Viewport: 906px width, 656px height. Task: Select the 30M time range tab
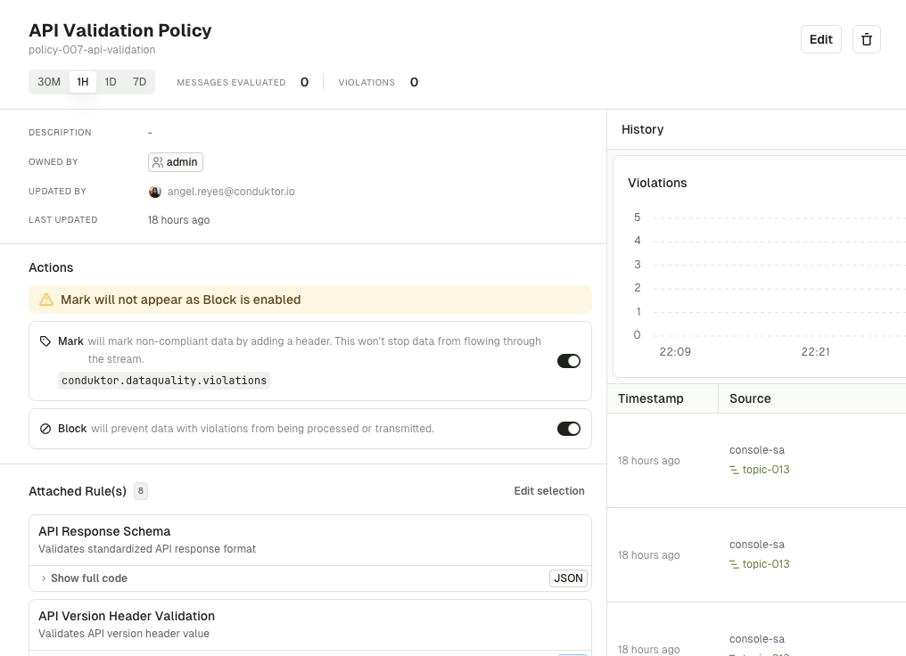click(x=49, y=81)
